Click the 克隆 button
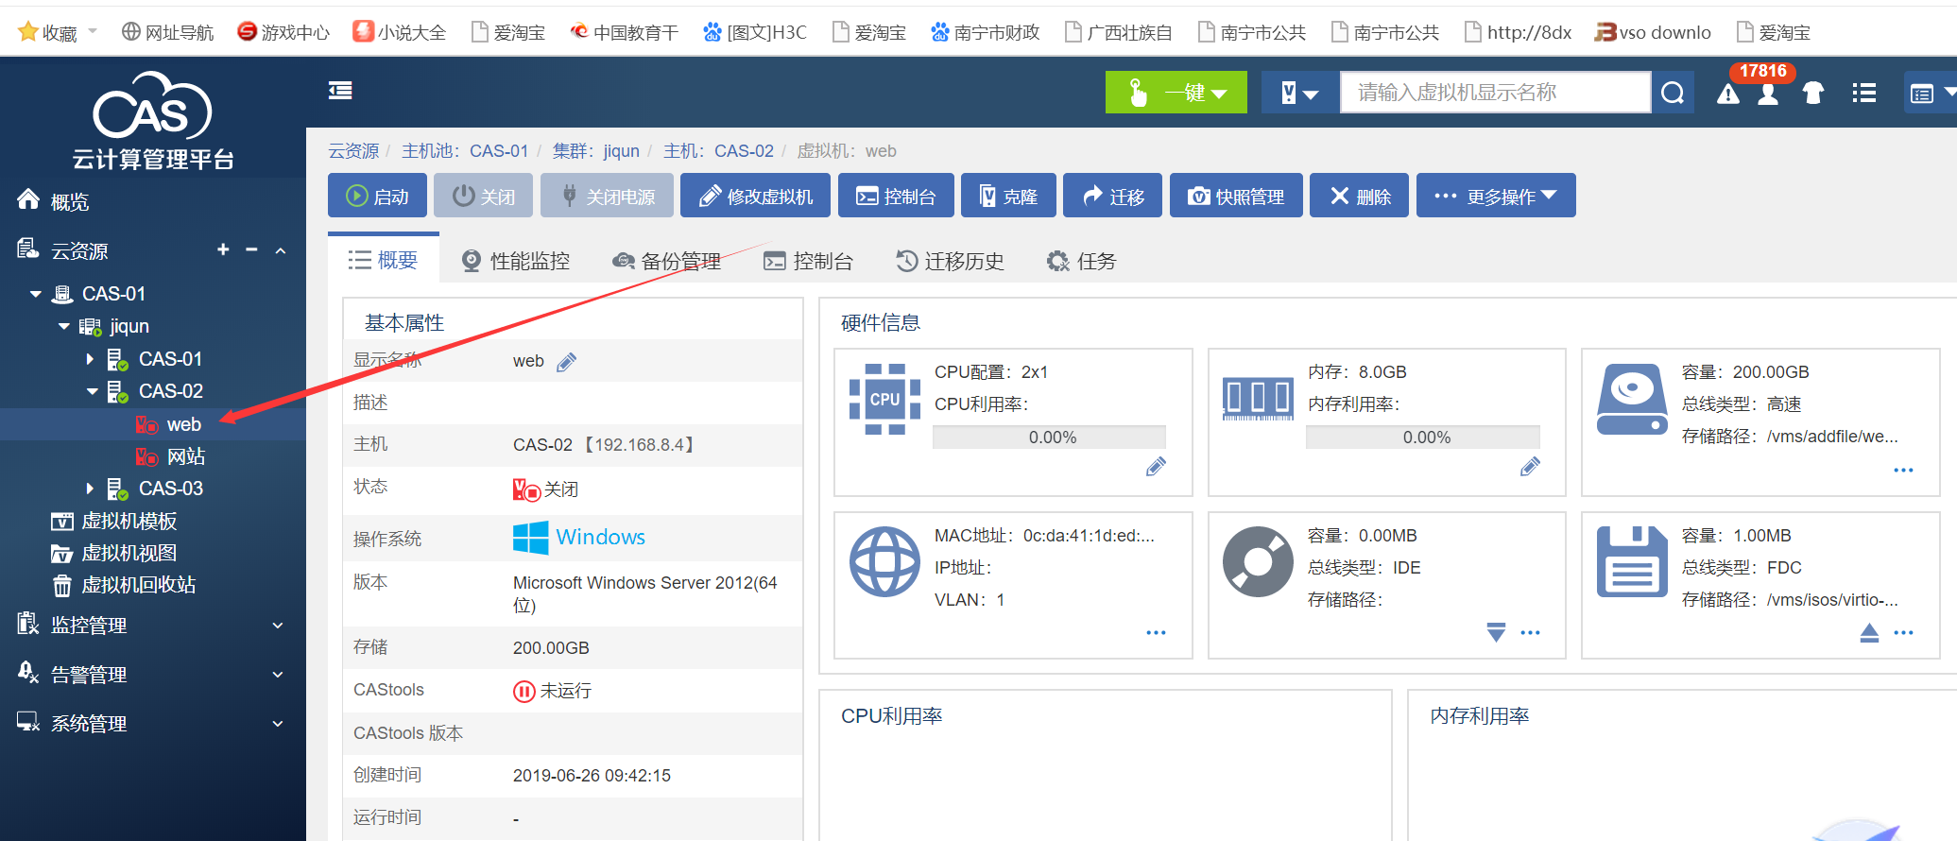This screenshot has height=841, width=1957. [x=1008, y=196]
